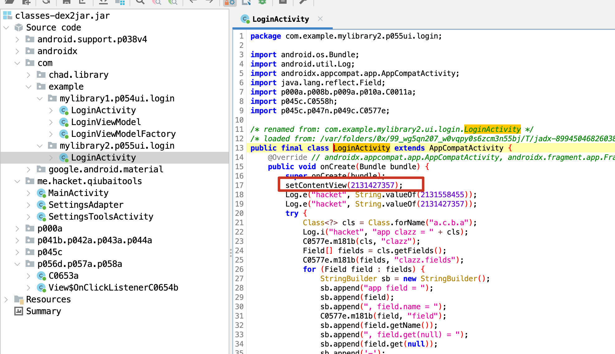The image size is (615, 354).
Task: Click the C0653a class icon
Action: click(x=41, y=276)
